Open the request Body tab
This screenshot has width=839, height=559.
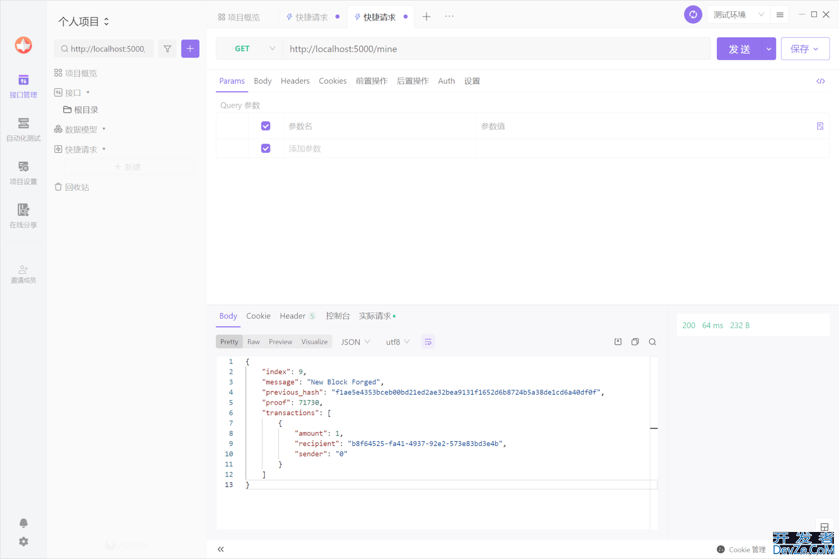tap(263, 81)
